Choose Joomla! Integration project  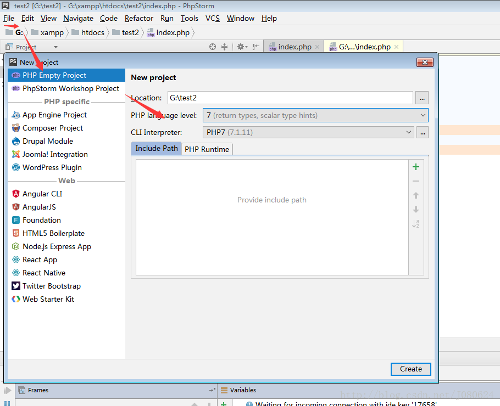point(66,154)
